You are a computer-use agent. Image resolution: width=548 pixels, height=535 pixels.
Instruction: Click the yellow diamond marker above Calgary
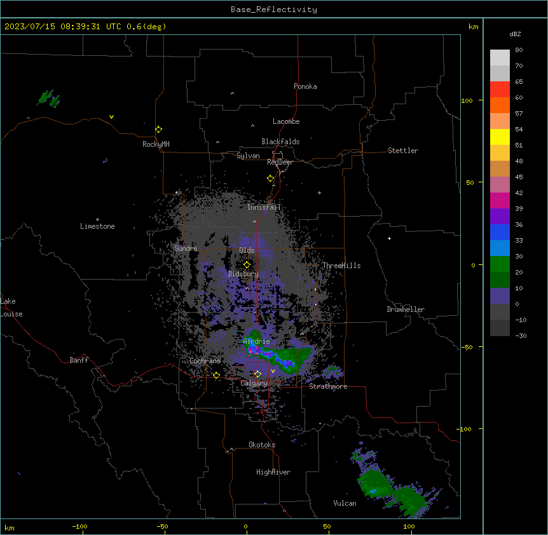pyautogui.click(x=257, y=374)
